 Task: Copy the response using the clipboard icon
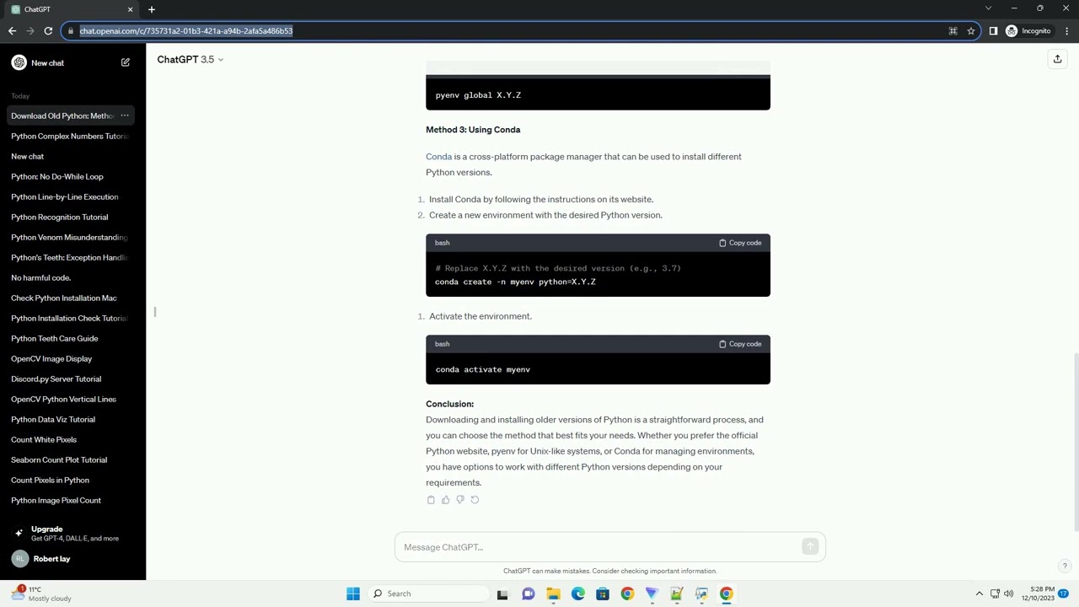pyautogui.click(x=431, y=500)
